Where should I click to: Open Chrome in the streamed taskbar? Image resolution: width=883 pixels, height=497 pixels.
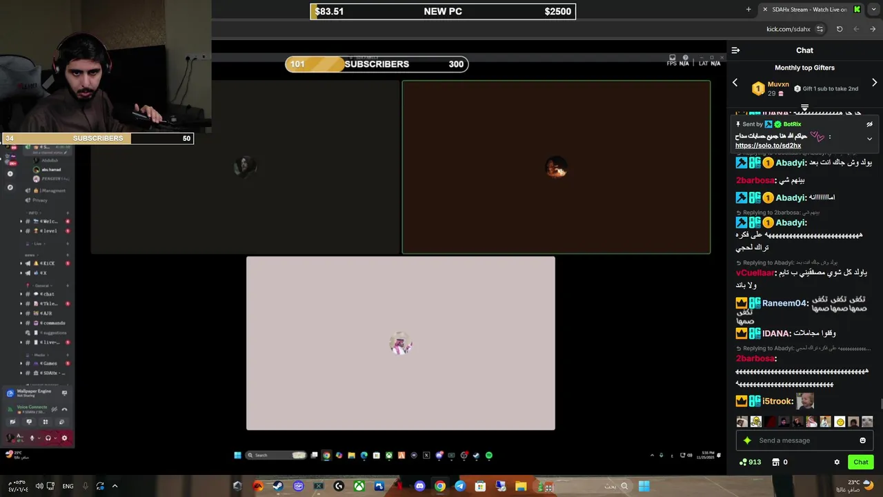[326, 456]
